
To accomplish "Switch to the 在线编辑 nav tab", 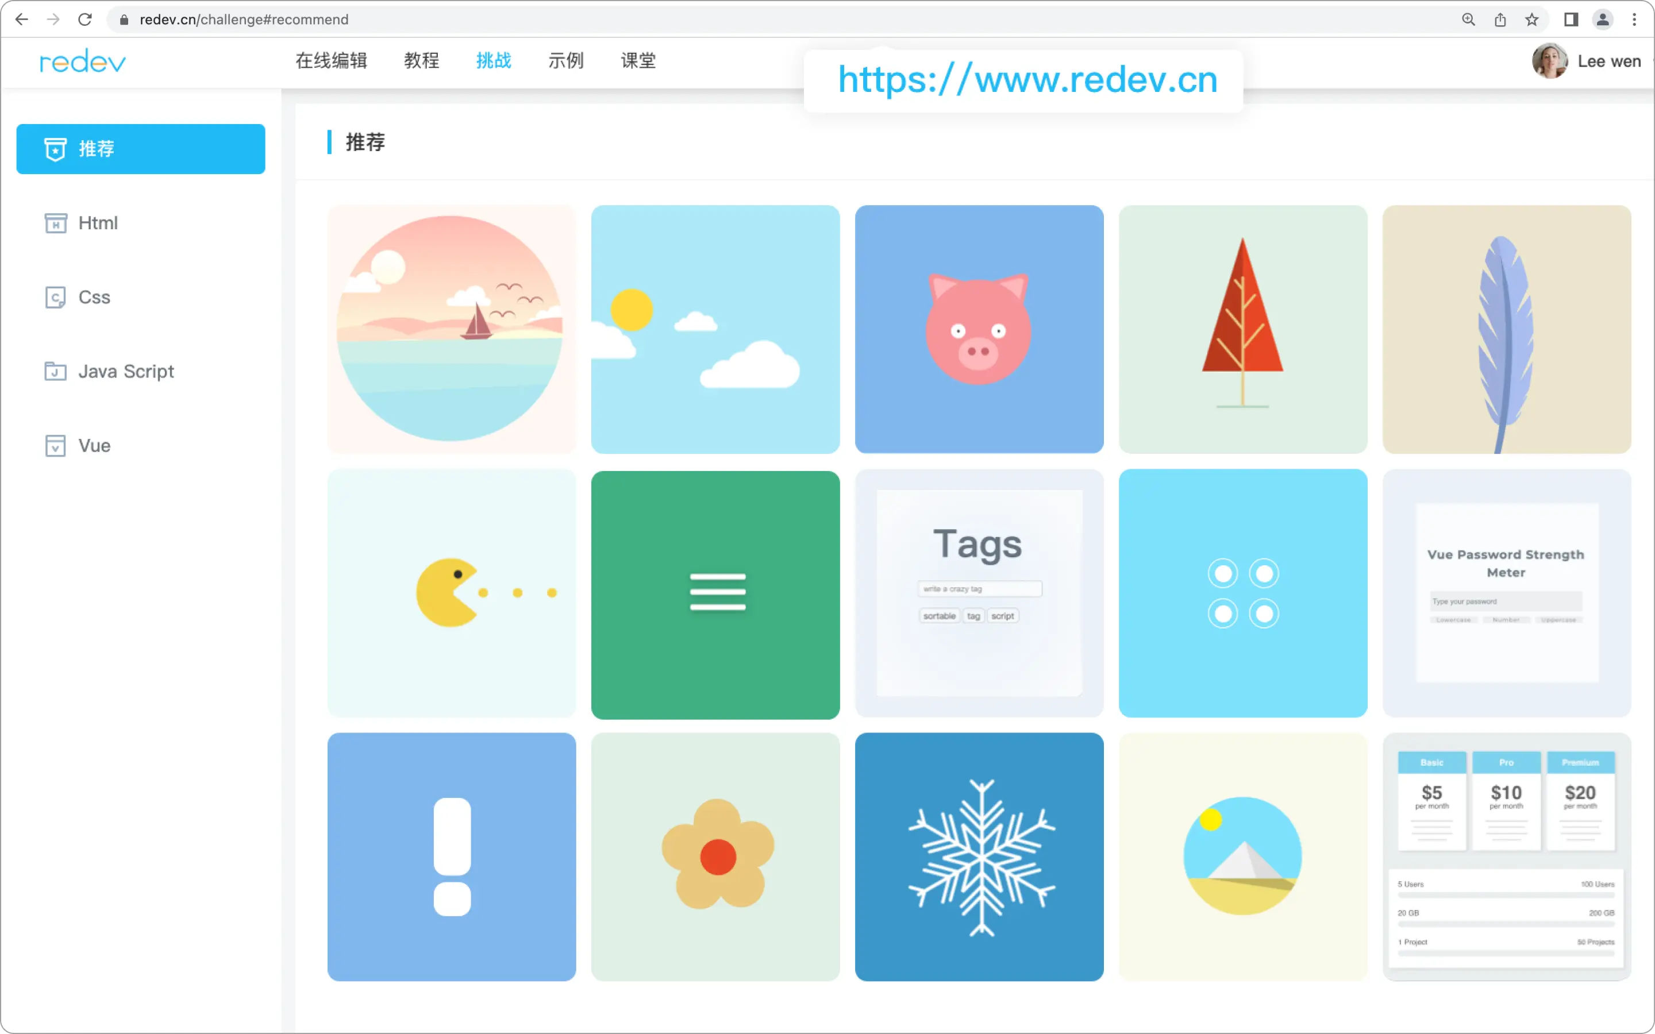I will 332,61.
